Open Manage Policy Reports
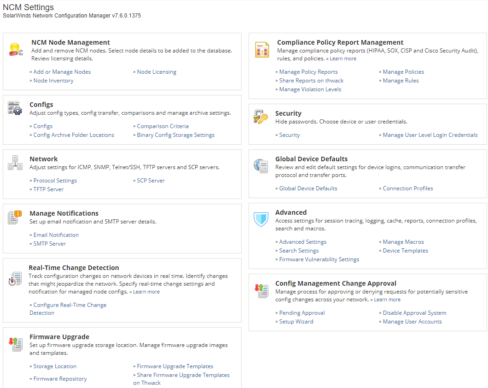Viewport: 488px width, 388px height. click(308, 72)
